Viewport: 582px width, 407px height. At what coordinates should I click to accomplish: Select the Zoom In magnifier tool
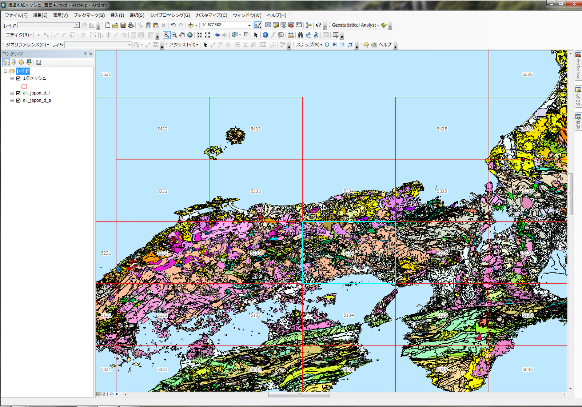point(166,35)
